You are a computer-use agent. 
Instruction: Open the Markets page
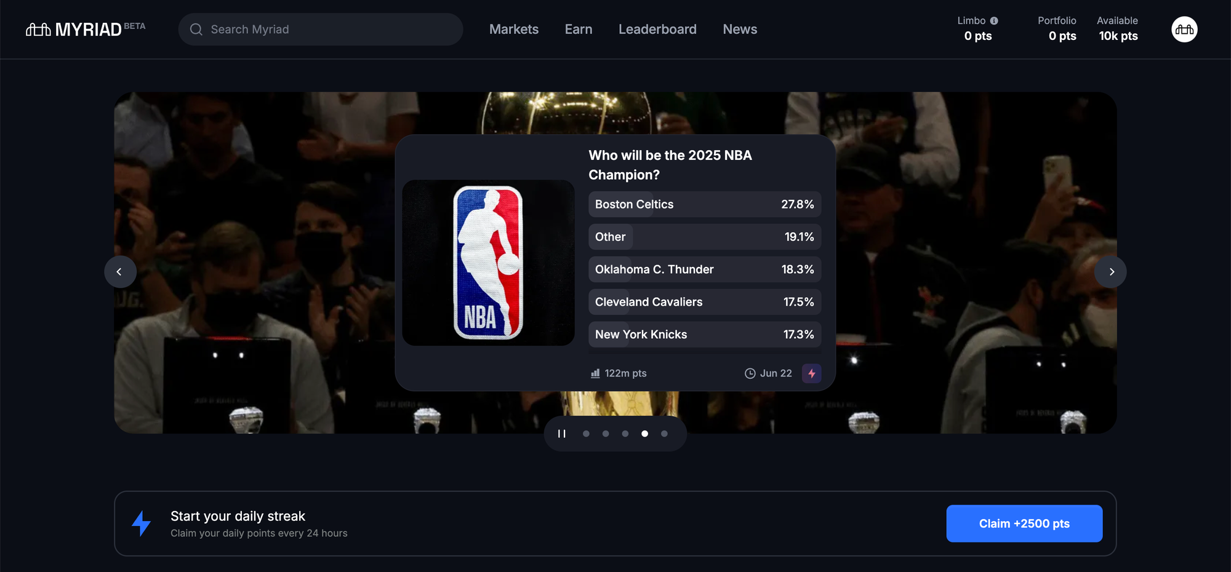tap(514, 30)
